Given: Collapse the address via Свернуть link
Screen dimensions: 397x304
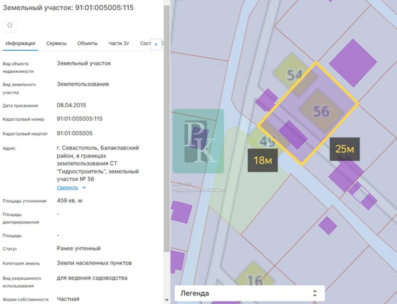Looking at the screenshot, I should tap(67, 188).
